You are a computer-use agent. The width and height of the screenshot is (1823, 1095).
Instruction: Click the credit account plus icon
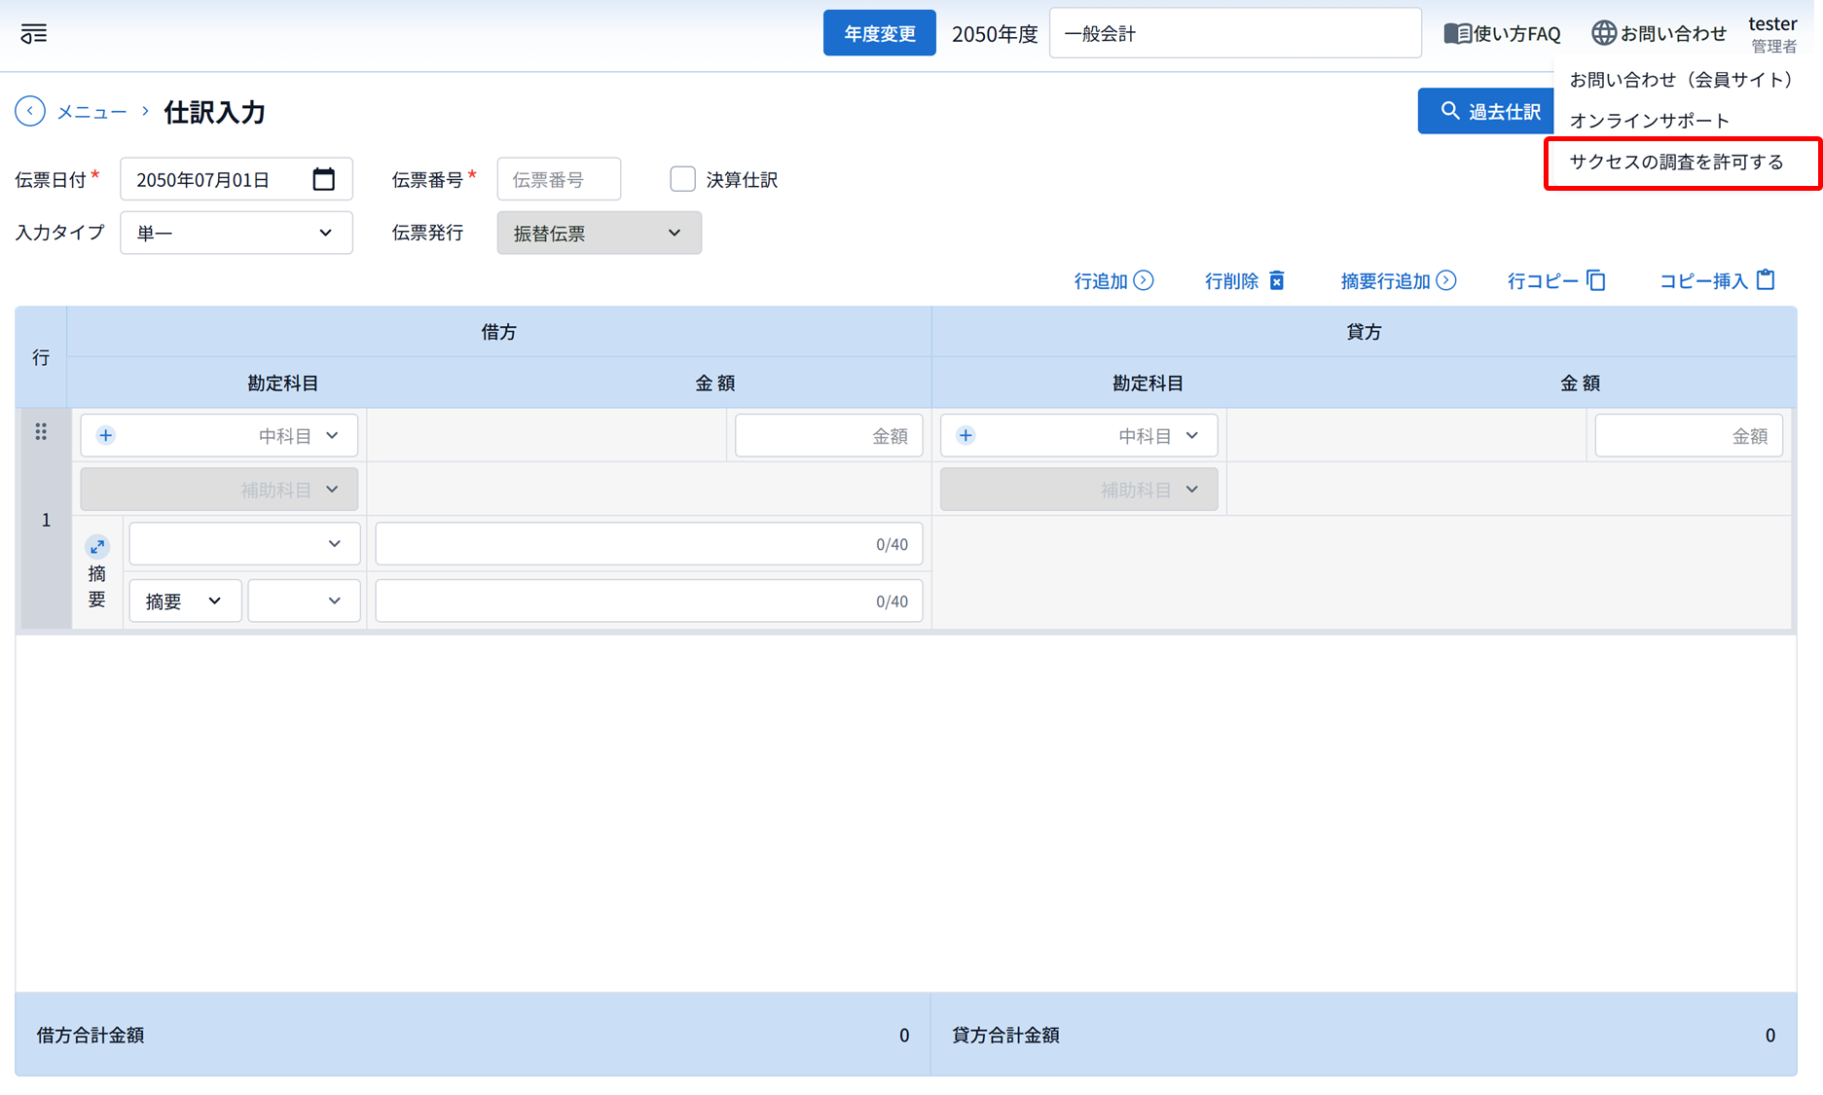(966, 435)
